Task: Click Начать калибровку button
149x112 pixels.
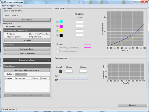Action: click(27, 49)
